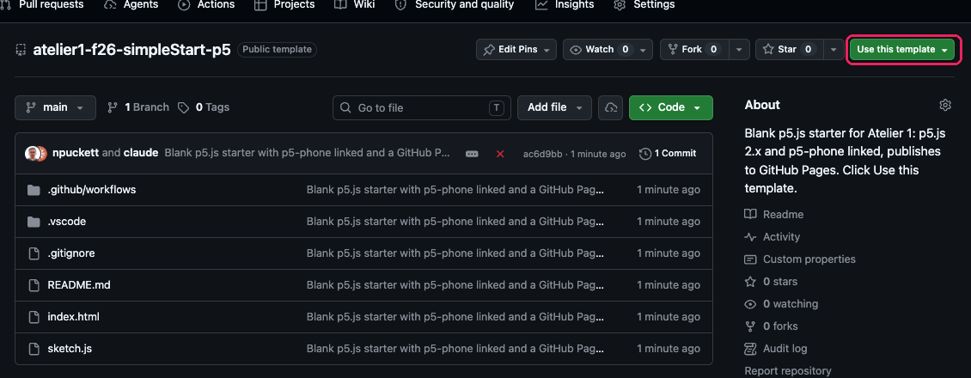971x378 pixels.
Task: Open the Add file dropdown
Action: point(554,107)
